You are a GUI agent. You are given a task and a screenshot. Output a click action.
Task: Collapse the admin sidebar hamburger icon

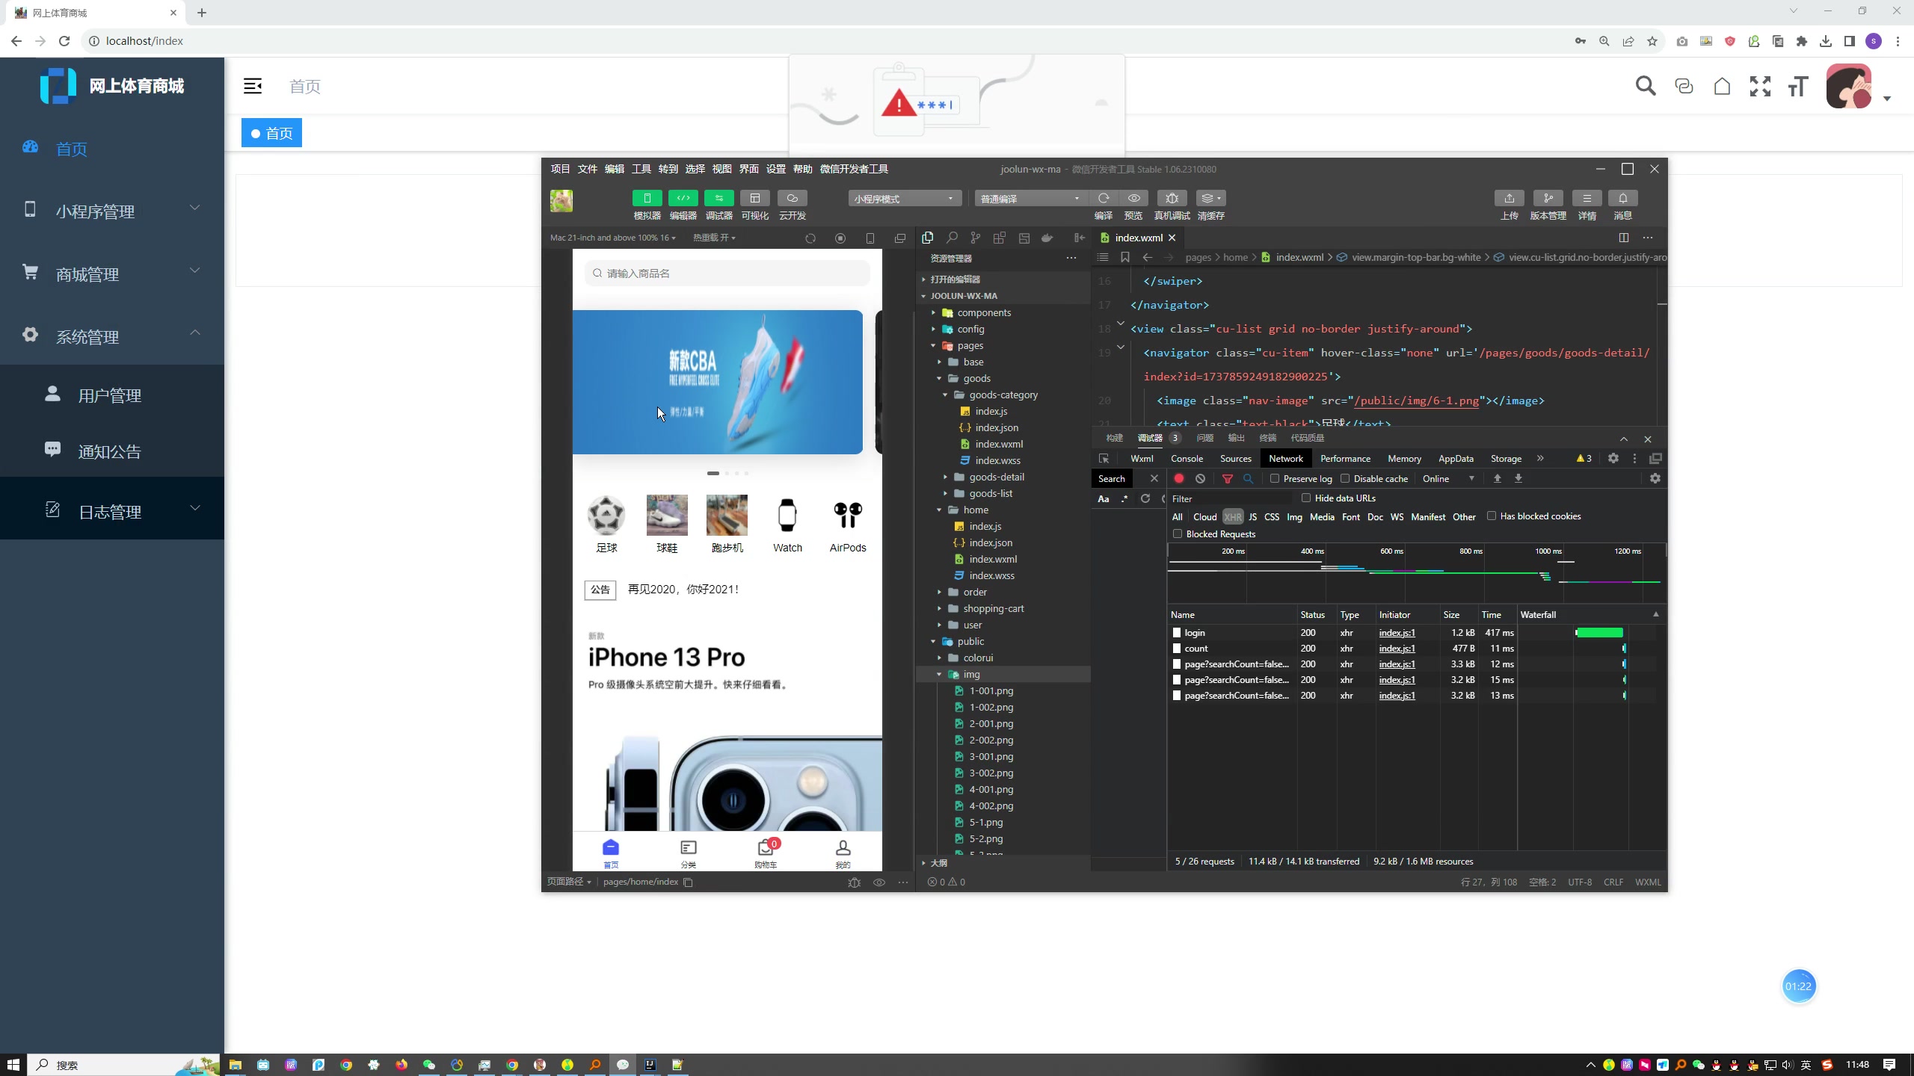[253, 86]
